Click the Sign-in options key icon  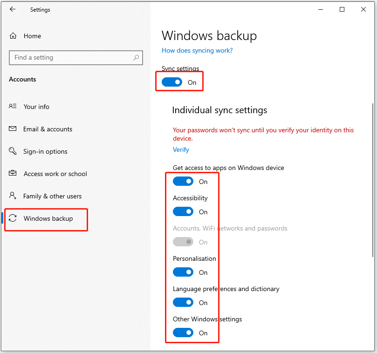click(13, 151)
